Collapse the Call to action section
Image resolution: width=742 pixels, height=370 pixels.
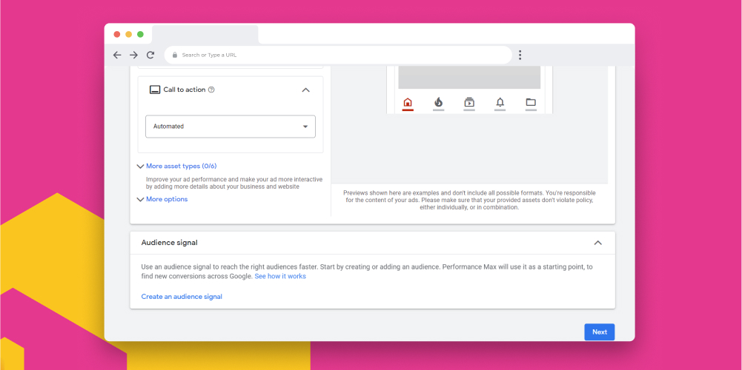tap(305, 90)
